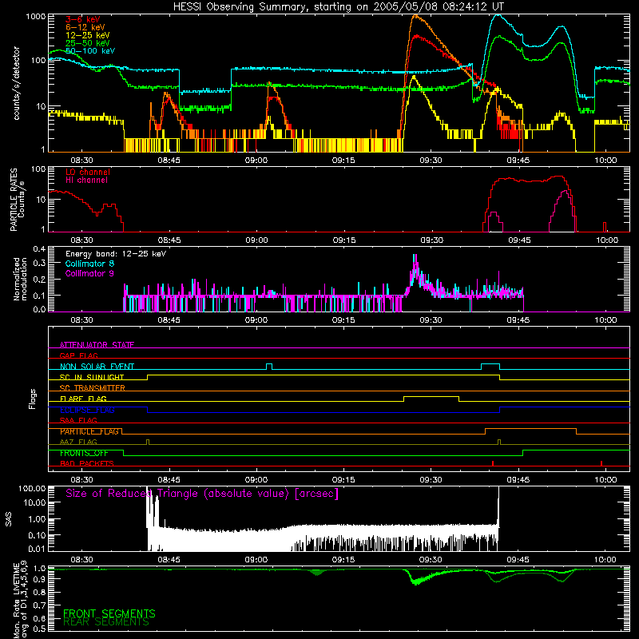Select the HI channel legend label

click(x=87, y=181)
